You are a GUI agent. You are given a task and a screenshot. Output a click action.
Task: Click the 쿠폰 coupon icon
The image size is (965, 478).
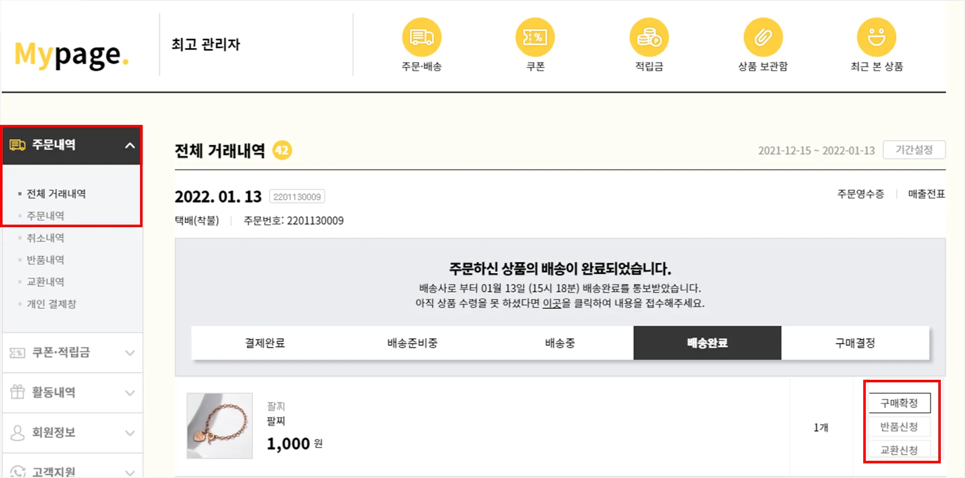point(535,38)
